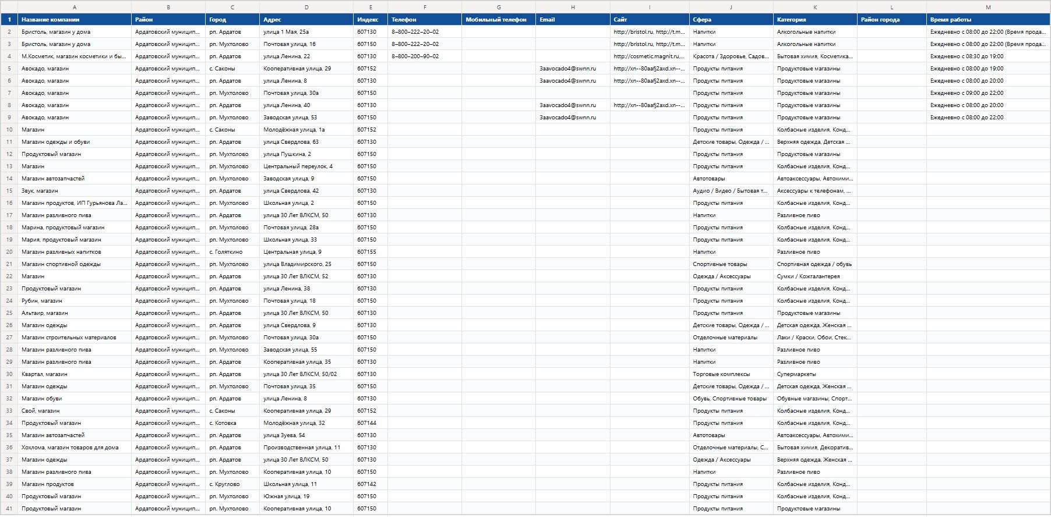Select postal index cell '607142'

(x=371, y=484)
